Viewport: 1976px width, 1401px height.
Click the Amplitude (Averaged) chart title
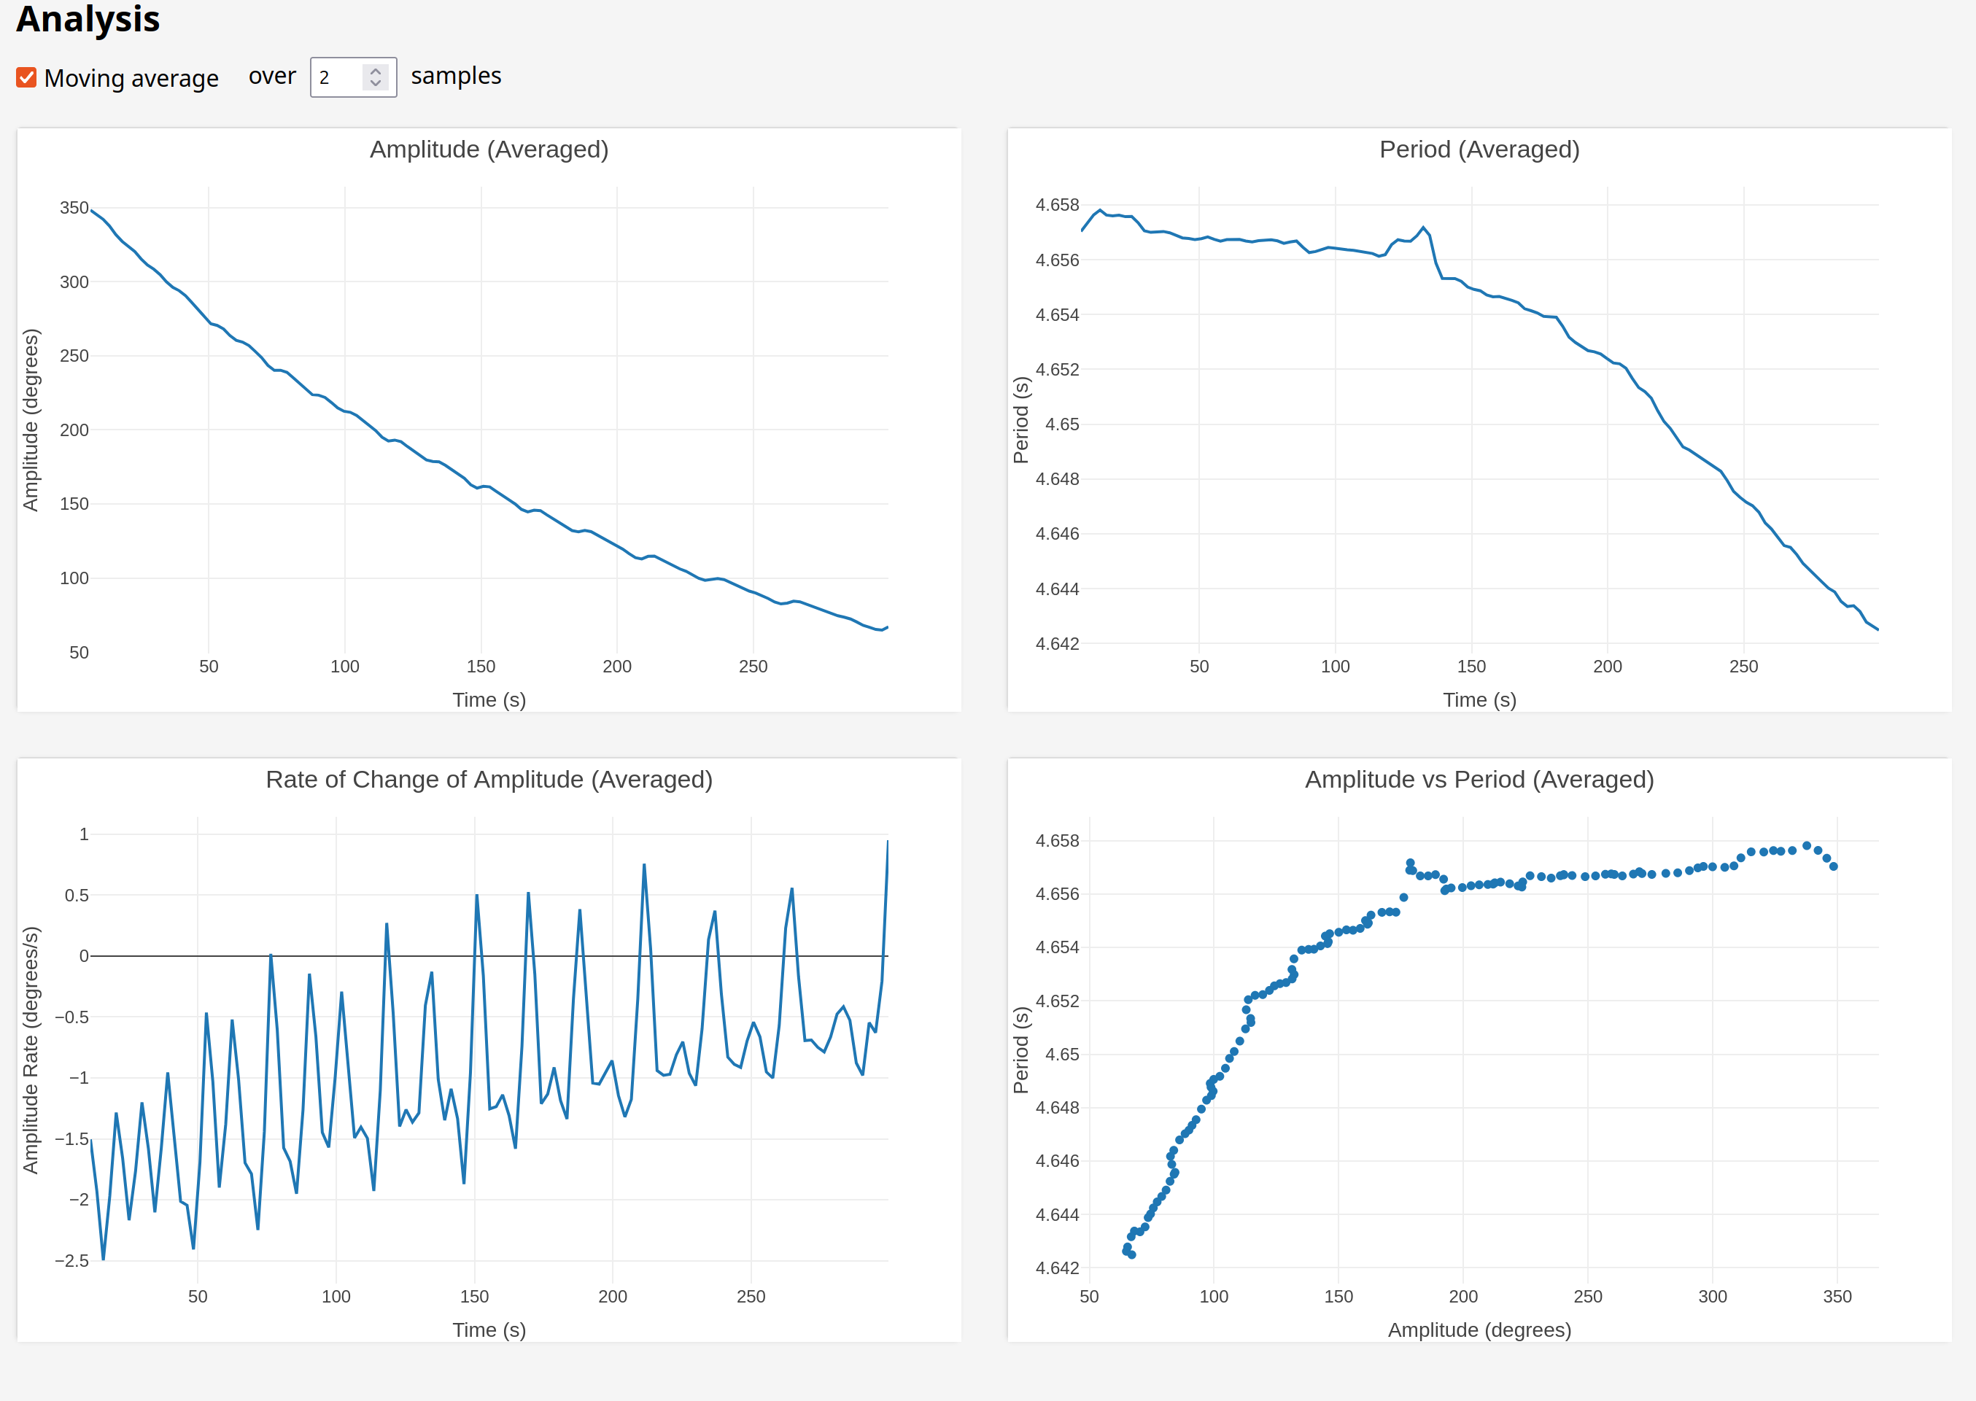click(489, 150)
